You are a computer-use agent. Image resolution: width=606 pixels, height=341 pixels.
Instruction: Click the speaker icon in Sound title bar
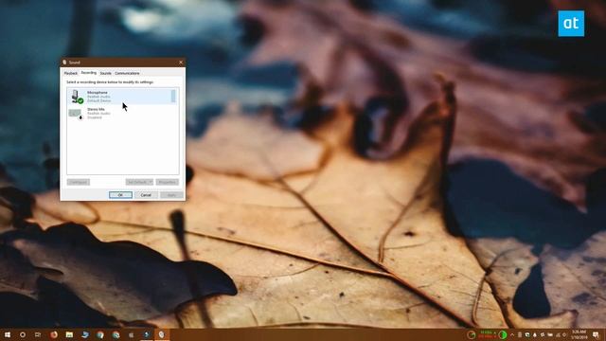point(64,63)
